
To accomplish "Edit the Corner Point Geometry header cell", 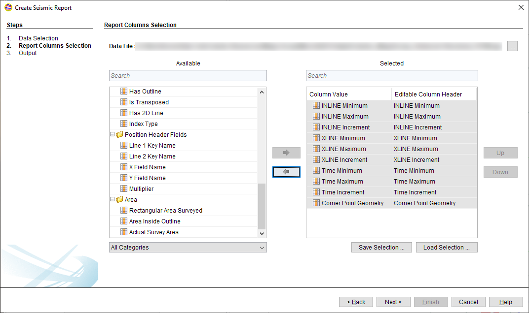I will click(x=434, y=203).
